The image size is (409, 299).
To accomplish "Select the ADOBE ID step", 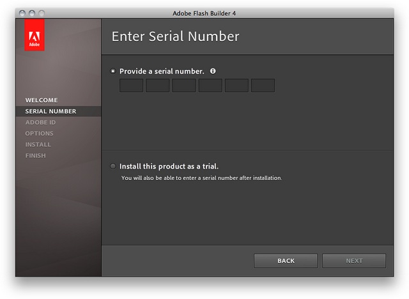I will [x=40, y=123].
